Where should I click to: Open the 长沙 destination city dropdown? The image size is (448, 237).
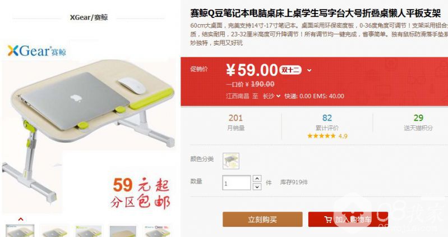click(271, 96)
